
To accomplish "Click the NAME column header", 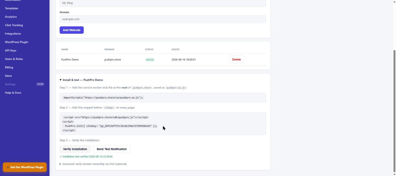I will [65, 49].
